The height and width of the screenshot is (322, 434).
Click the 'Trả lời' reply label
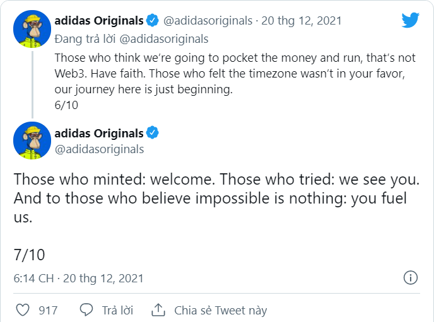point(117,310)
